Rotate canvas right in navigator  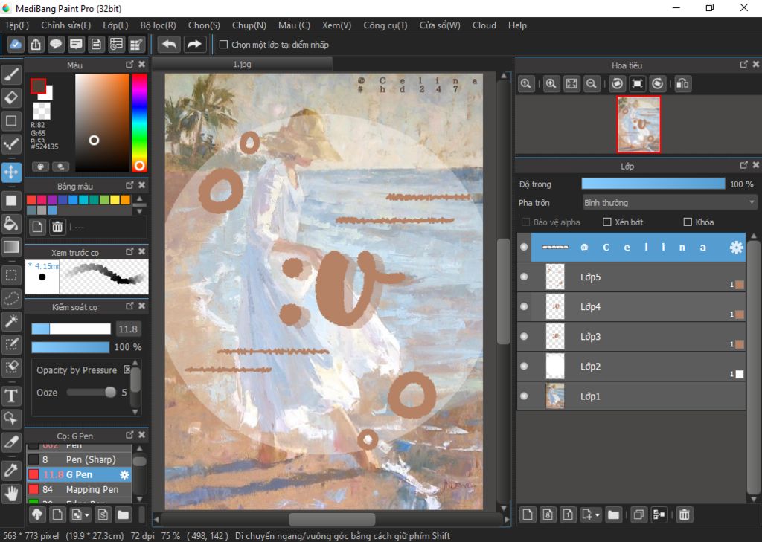coord(658,83)
